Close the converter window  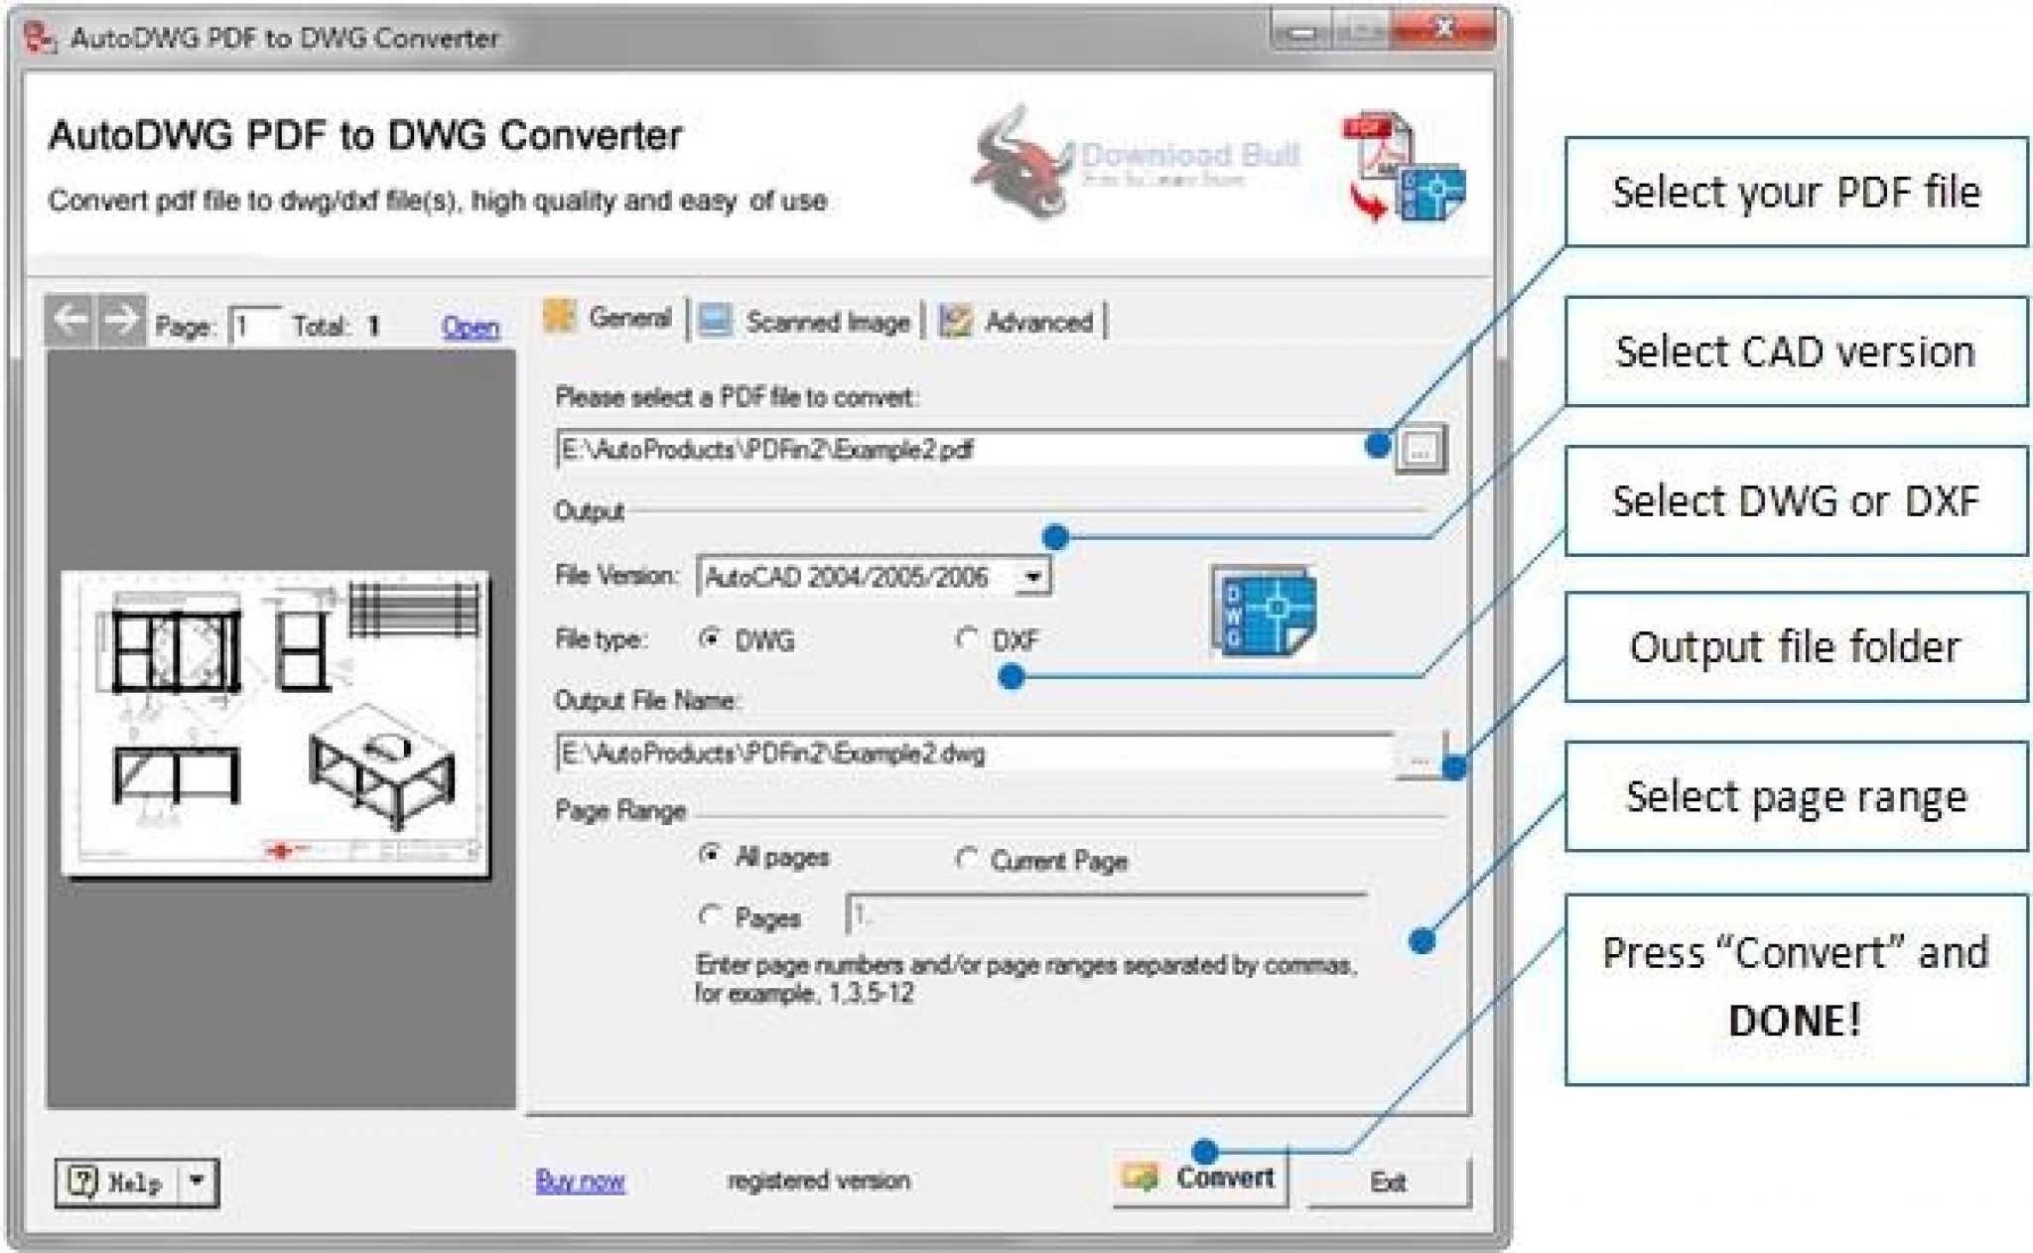coord(1444,30)
